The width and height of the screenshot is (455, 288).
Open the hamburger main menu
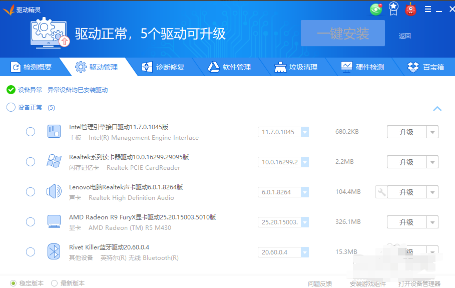click(x=427, y=9)
